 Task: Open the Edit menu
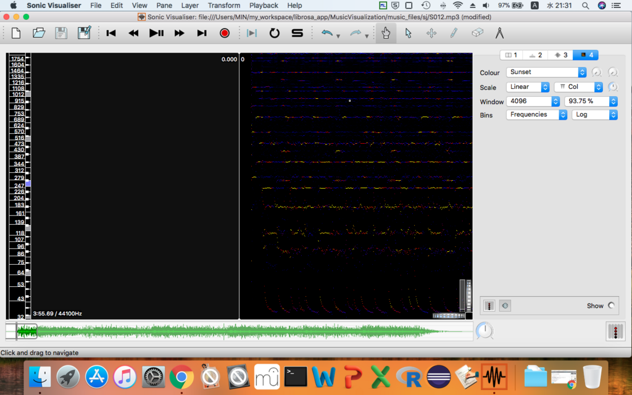tap(117, 5)
